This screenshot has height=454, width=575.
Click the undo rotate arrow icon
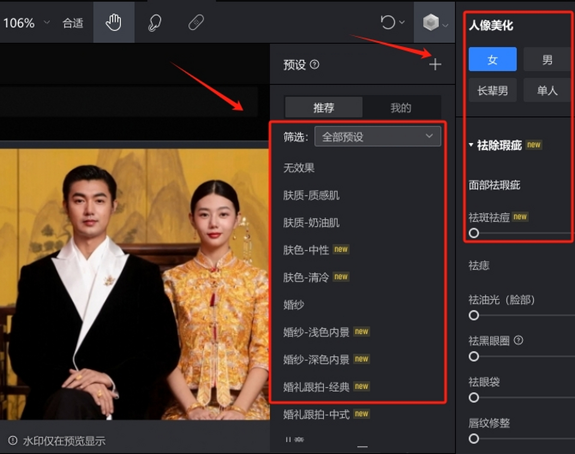[388, 22]
